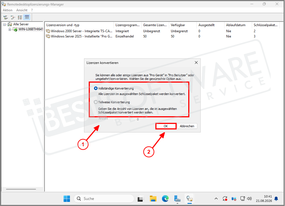Screen dimensions: 285x206
Task: Select the Windows 2000 Server license row text
Action: 82,31
